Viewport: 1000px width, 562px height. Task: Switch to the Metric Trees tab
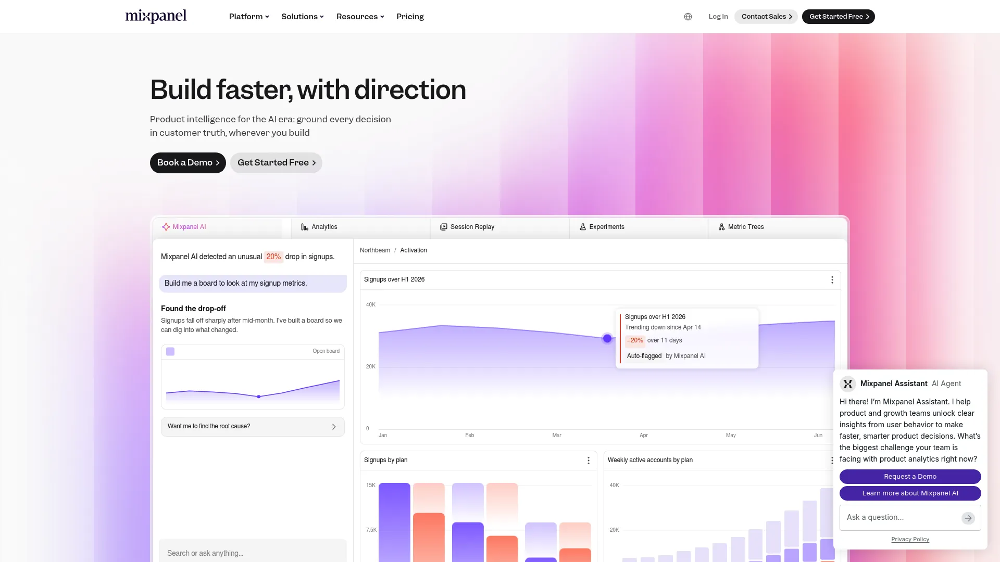coord(778,227)
